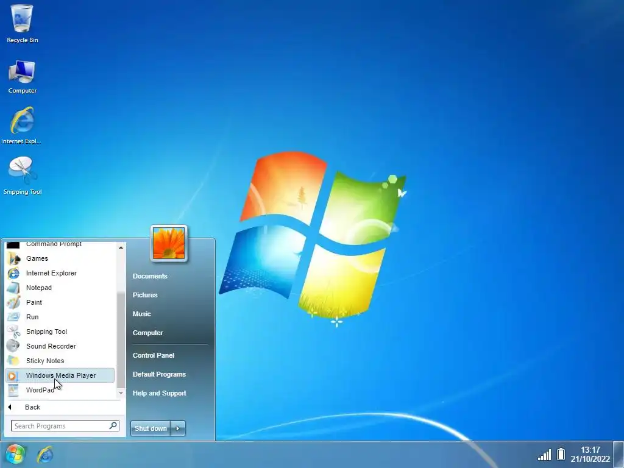Open the Recycle Bin desktop icon

tap(23, 24)
